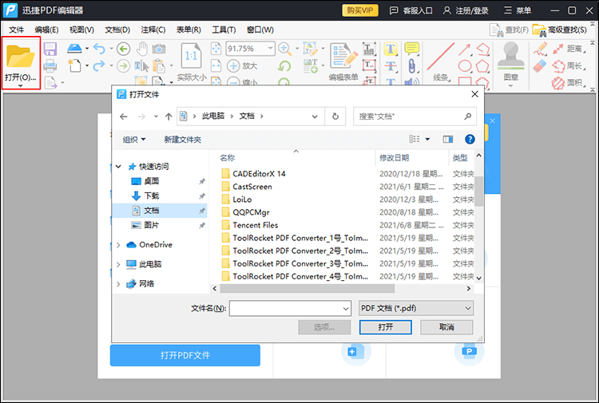Select the Distance (距离) measure tool
The height and width of the screenshot is (403, 599).
568,49
